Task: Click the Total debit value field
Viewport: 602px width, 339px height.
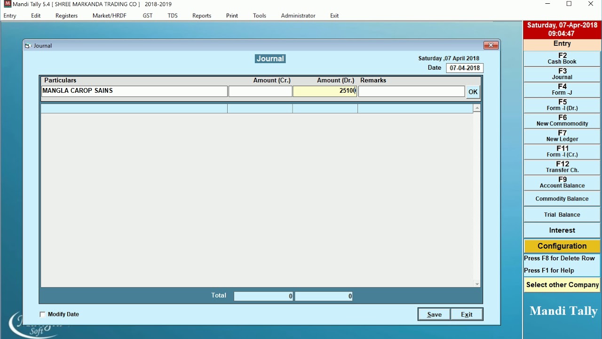Action: pyautogui.click(x=324, y=296)
